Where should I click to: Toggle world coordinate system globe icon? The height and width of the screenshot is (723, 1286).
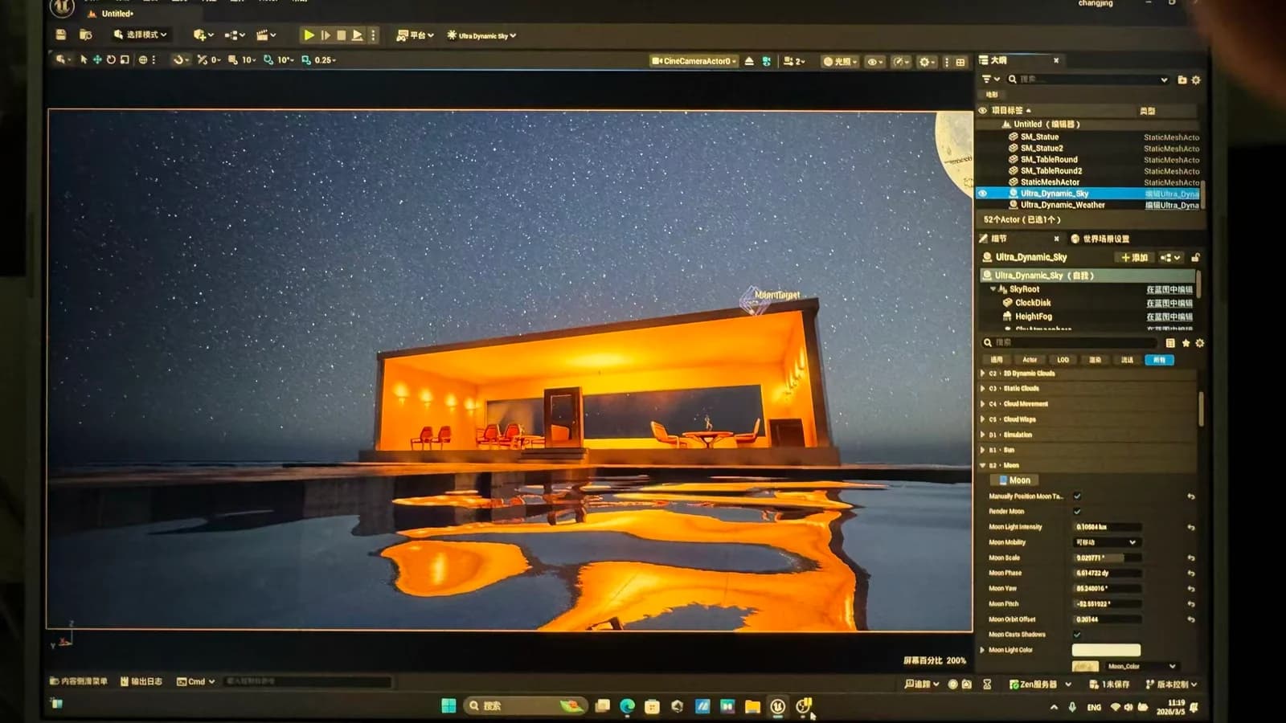(x=143, y=59)
